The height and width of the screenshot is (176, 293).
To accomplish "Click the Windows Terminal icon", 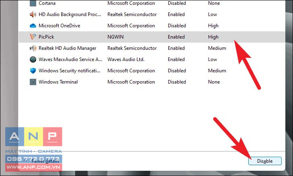I will pos(33,82).
